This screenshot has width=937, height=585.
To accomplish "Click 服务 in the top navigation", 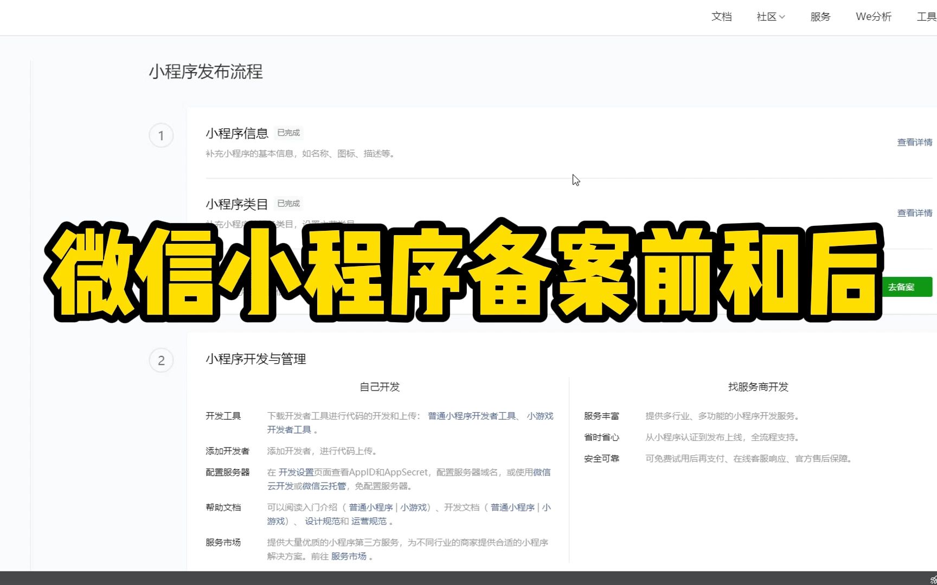I will point(820,17).
